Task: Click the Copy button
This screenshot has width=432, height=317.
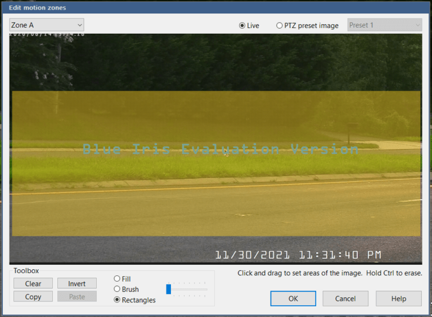Action: coord(33,297)
